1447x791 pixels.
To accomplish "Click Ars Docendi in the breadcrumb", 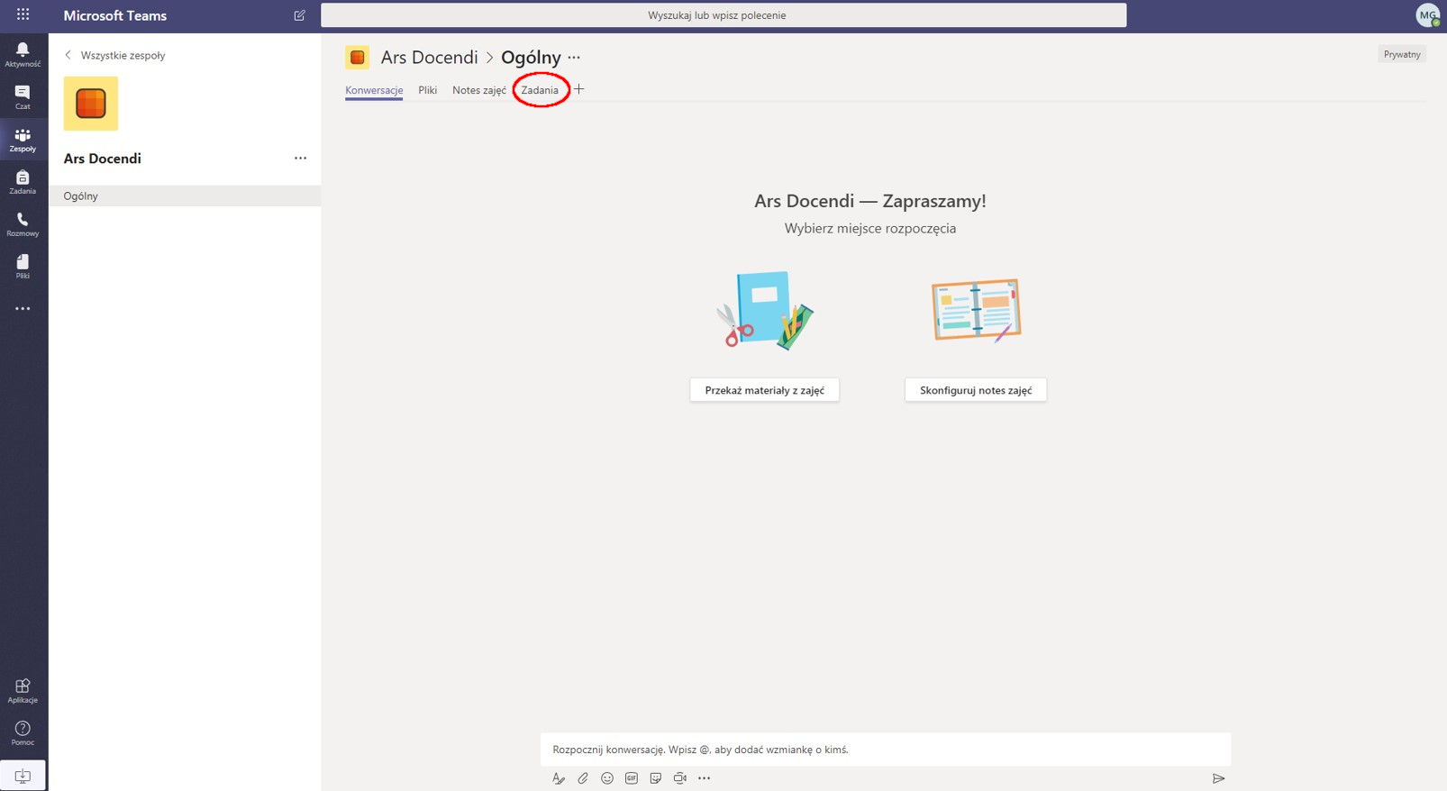I will pos(430,58).
